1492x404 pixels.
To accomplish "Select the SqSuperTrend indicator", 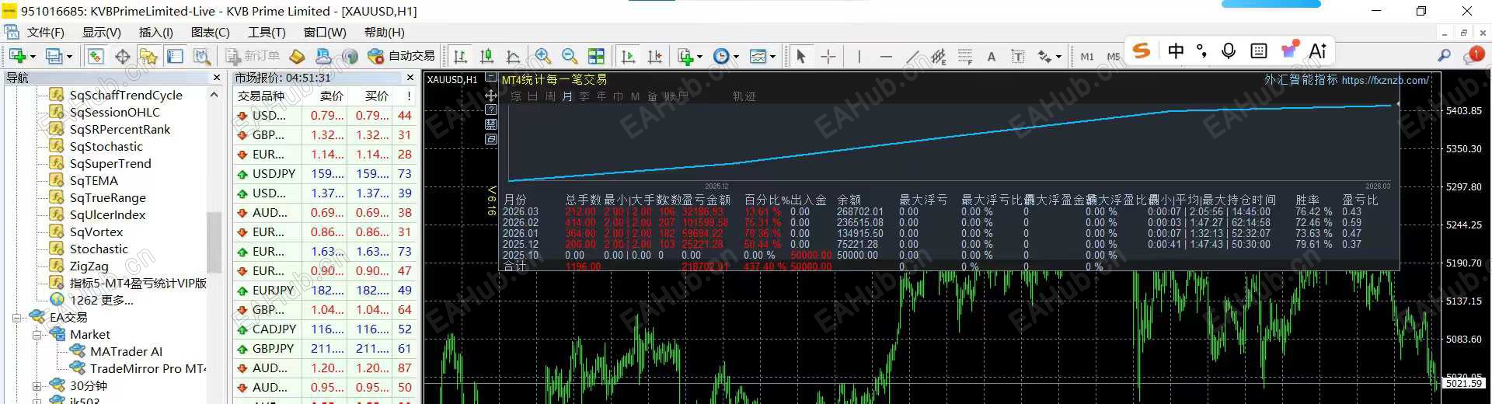I will pos(110,163).
